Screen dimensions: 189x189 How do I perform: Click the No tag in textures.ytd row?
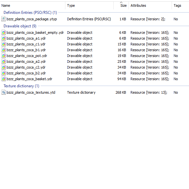click(x=176, y=92)
